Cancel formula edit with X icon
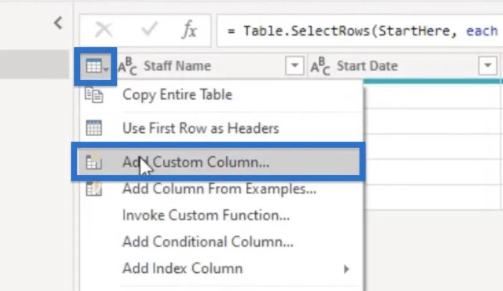 pos(104,30)
